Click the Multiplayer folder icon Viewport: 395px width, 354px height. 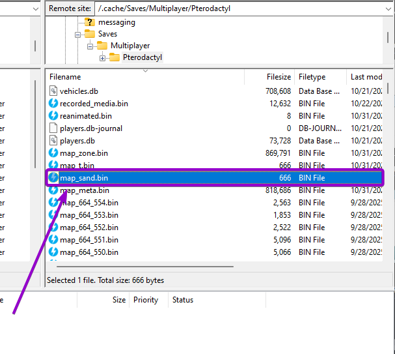pyautogui.click(x=102, y=46)
